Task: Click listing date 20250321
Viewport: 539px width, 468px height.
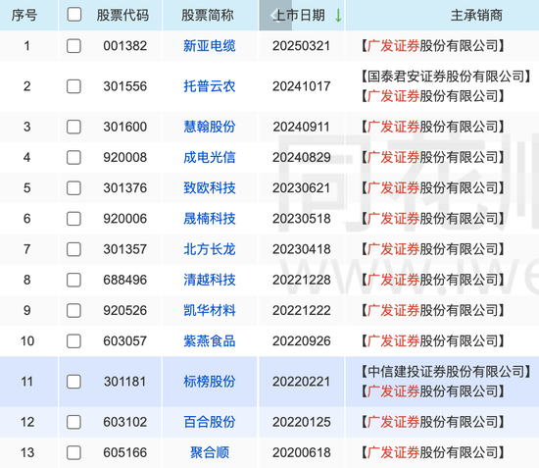Action: [302, 46]
